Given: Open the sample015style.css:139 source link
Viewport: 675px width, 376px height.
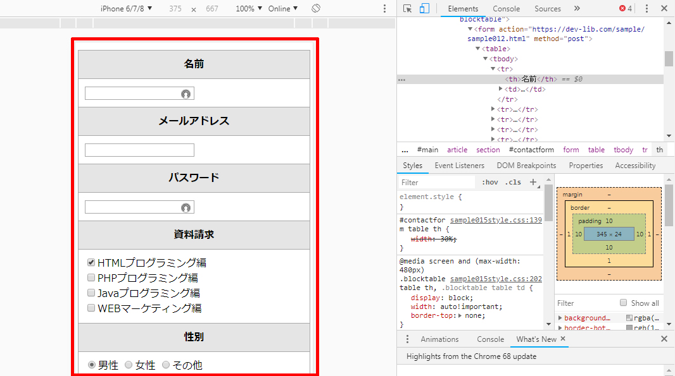Looking at the screenshot, I should [496, 221].
